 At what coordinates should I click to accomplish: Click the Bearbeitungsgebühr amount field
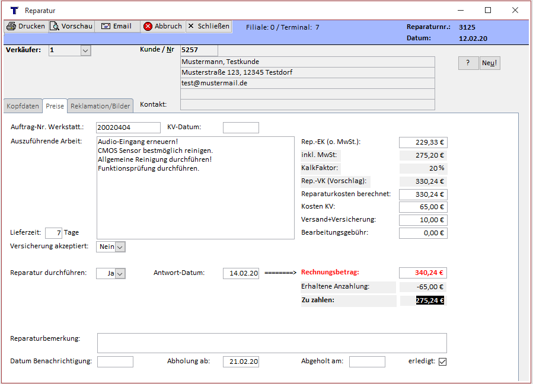click(423, 233)
